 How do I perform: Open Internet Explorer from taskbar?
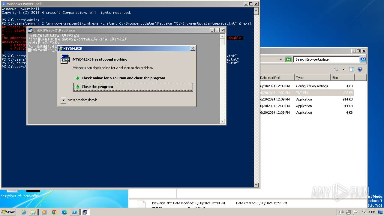24,212
